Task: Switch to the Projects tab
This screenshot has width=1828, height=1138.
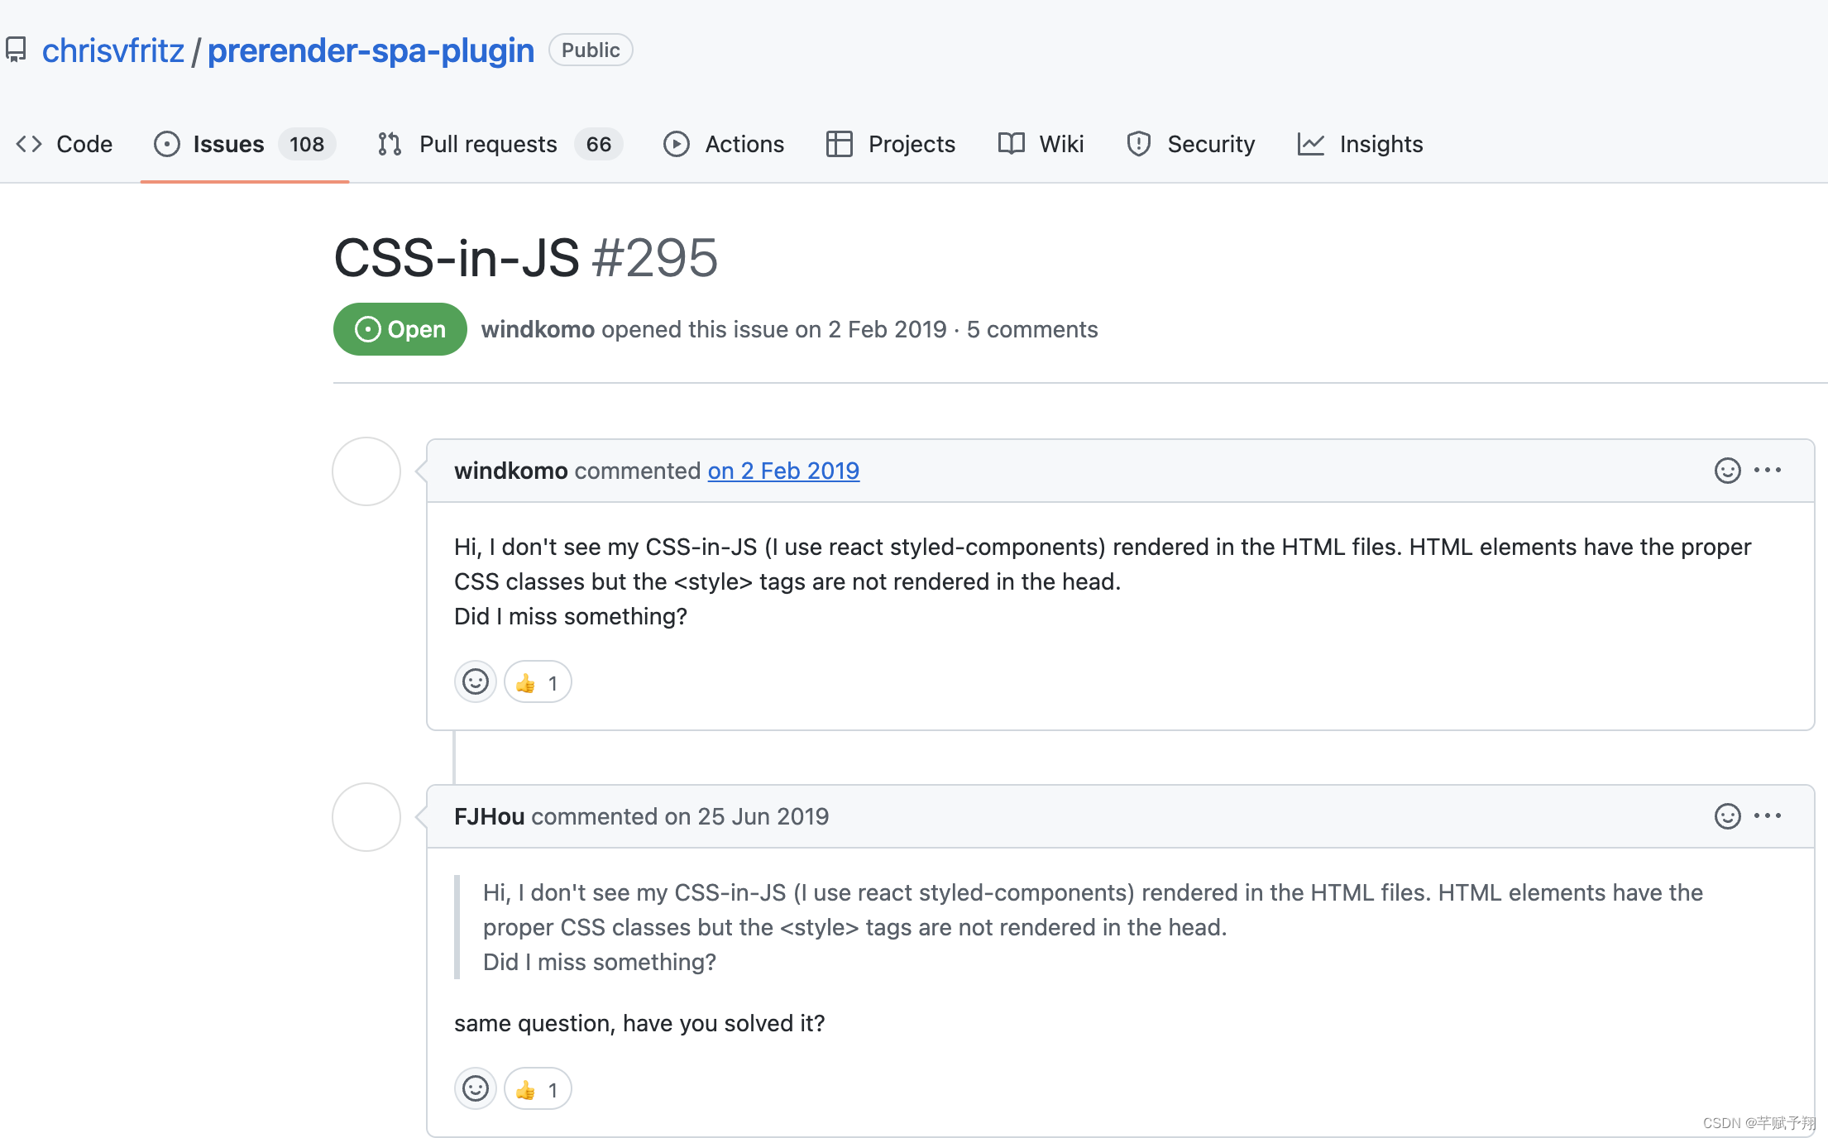Action: [891, 144]
